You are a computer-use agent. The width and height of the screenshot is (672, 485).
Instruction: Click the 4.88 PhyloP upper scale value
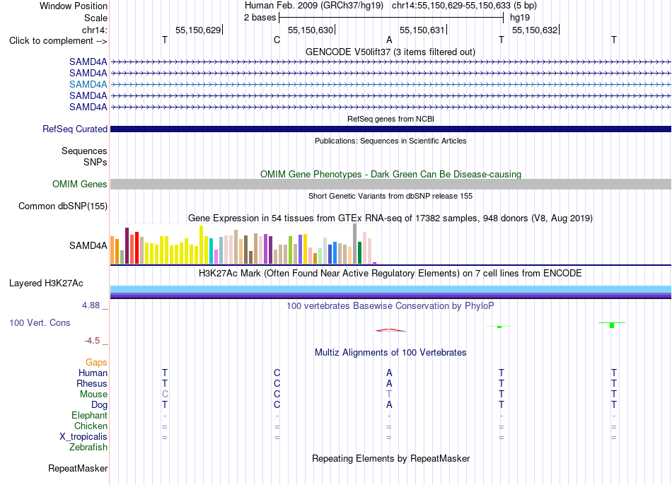(x=91, y=305)
